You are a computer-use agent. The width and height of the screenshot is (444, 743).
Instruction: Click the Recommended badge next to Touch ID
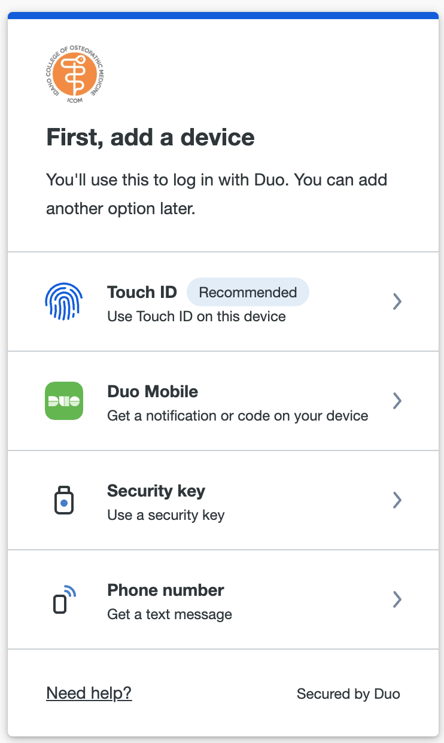[x=248, y=292]
